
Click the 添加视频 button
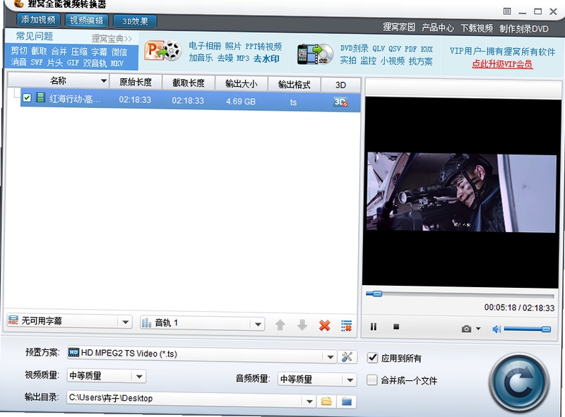(38, 20)
